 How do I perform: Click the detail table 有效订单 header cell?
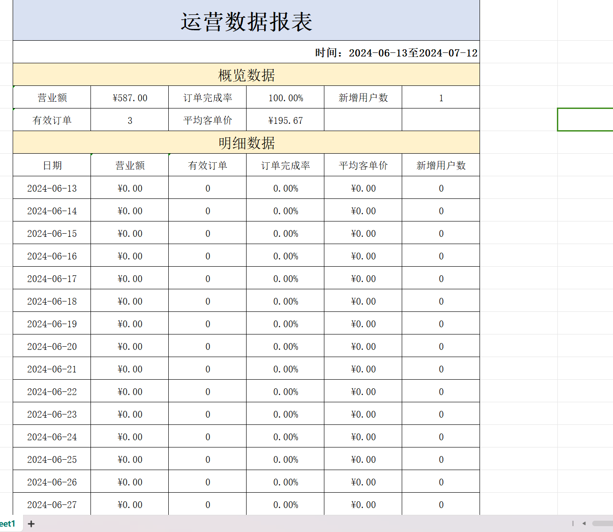[x=208, y=165]
